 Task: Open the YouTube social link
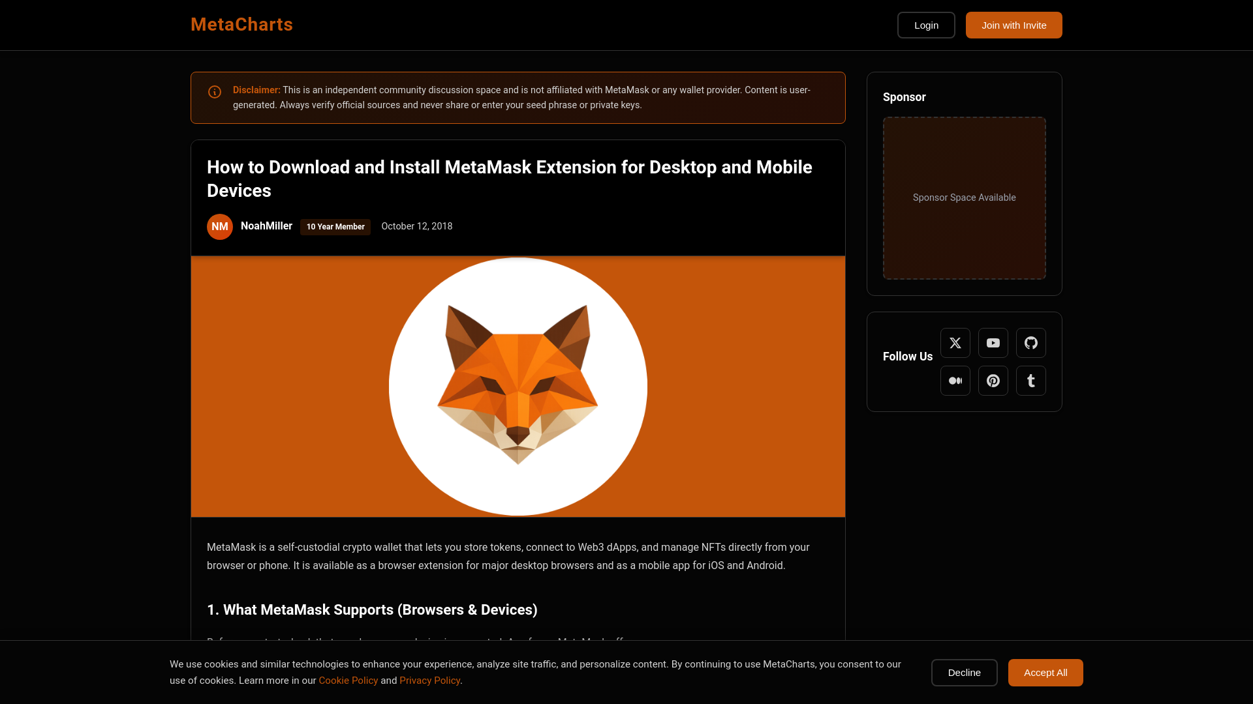pyautogui.click(x=993, y=343)
